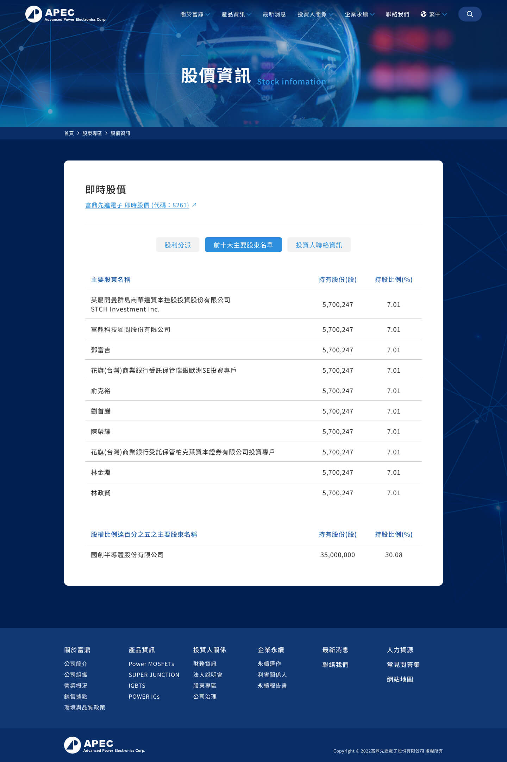Viewport: 507px width, 762px height.
Task: Click the globe language icon
Action: (424, 14)
